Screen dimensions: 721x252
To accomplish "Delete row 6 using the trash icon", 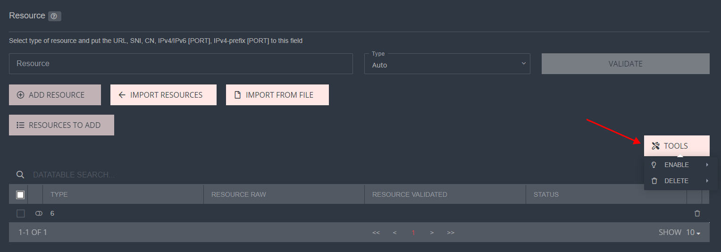I will point(697,213).
